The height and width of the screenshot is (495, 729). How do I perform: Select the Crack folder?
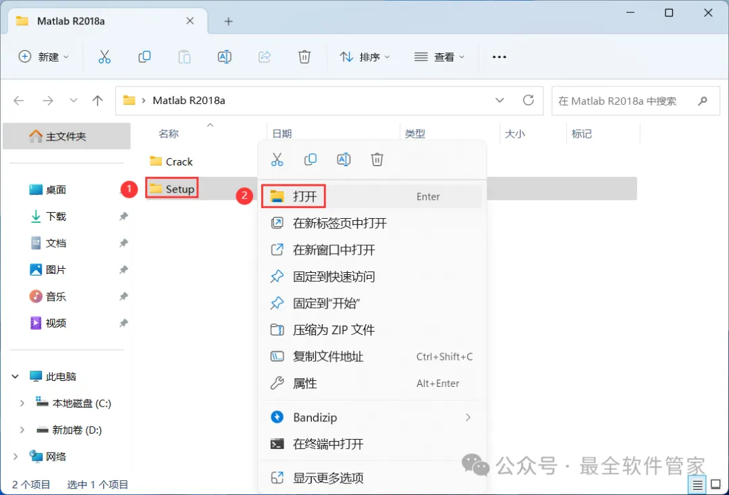(x=171, y=161)
